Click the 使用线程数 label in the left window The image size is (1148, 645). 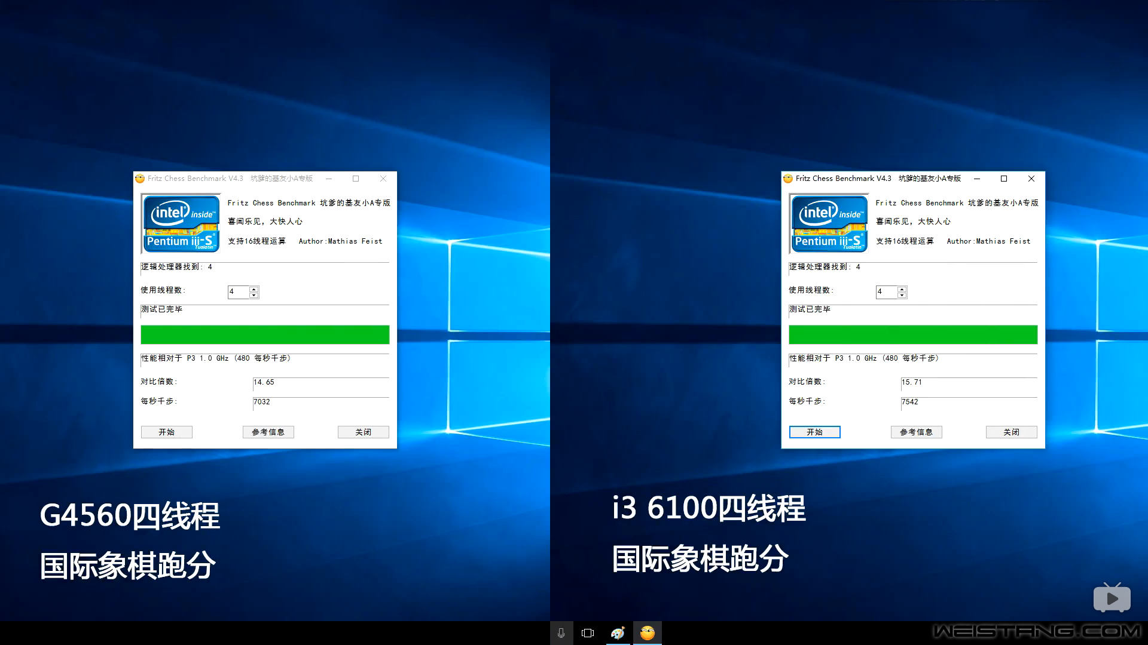click(x=163, y=290)
